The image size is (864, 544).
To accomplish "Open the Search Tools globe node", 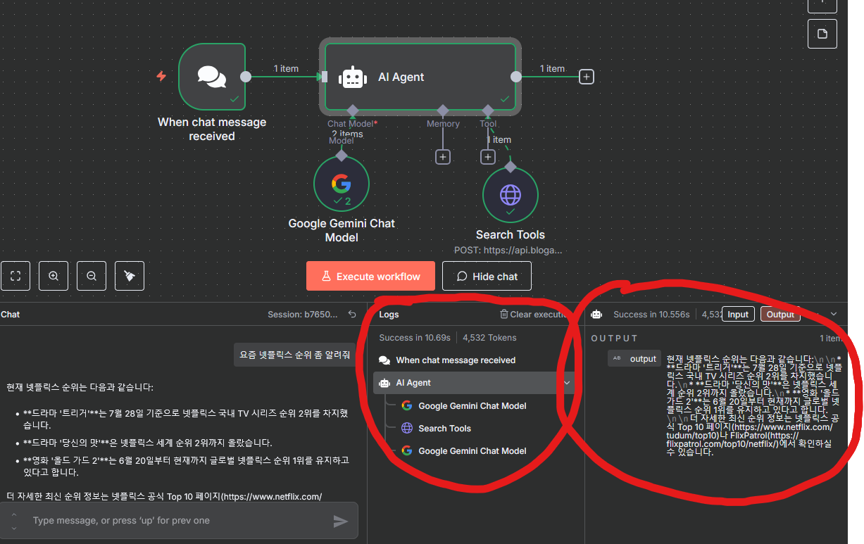I will (511, 195).
